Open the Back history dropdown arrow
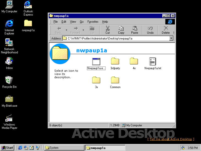Image resolution: width=201 pixels, height=151 pixels. coord(66,30)
